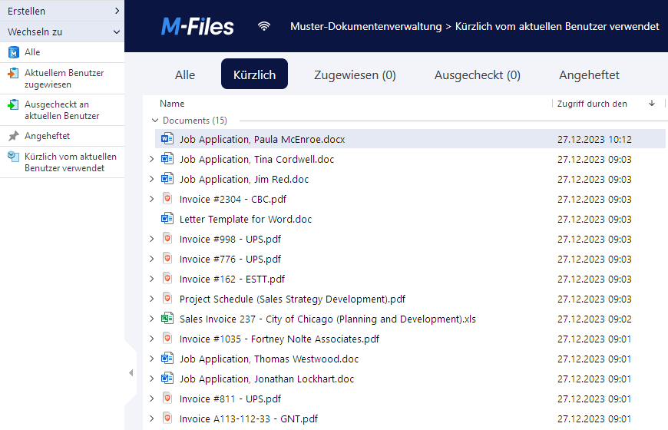This screenshot has width=668, height=430.
Task: Click Word icon of Letter Template for Word
Action: [x=167, y=219]
